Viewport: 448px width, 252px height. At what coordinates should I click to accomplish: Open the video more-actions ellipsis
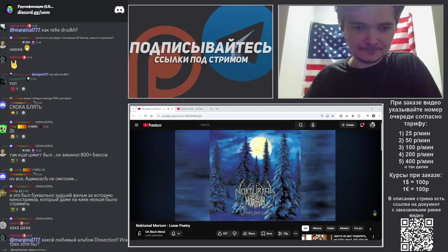pyautogui.click(x=295, y=233)
